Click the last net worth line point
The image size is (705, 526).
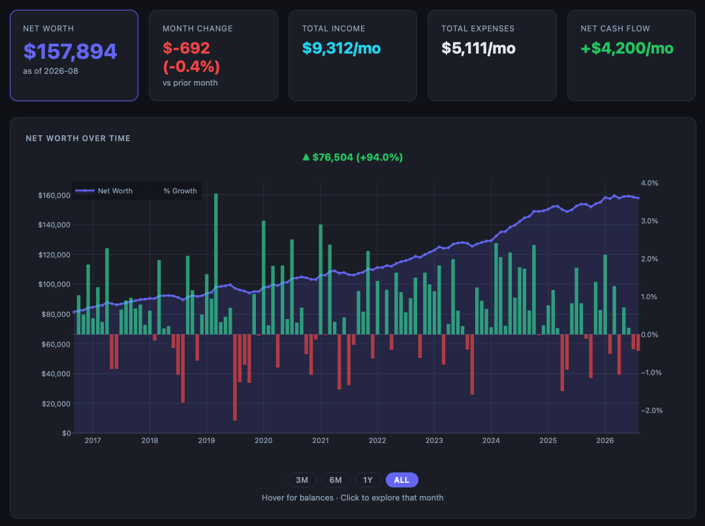[638, 198]
